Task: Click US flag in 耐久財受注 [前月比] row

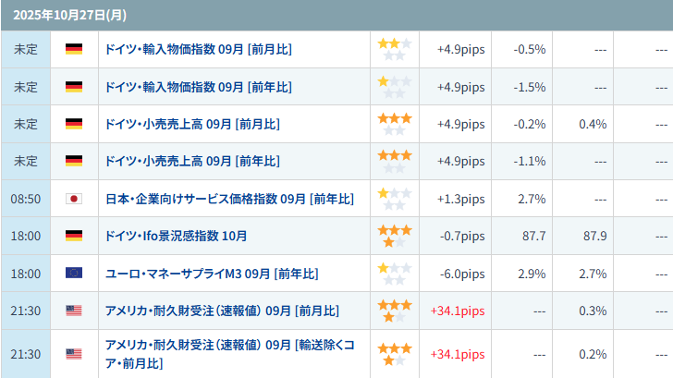Action: [74, 311]
